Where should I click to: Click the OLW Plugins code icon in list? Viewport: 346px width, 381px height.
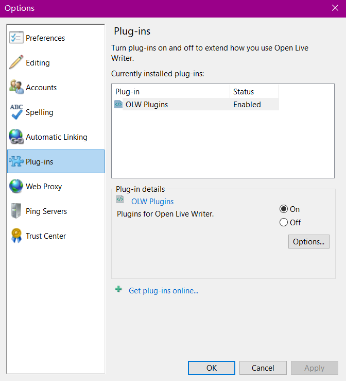pos(118,105)
